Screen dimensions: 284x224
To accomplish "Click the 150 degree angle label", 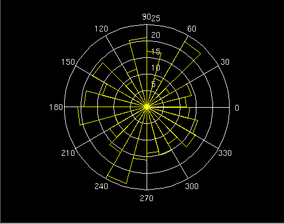I will (68, 62).
